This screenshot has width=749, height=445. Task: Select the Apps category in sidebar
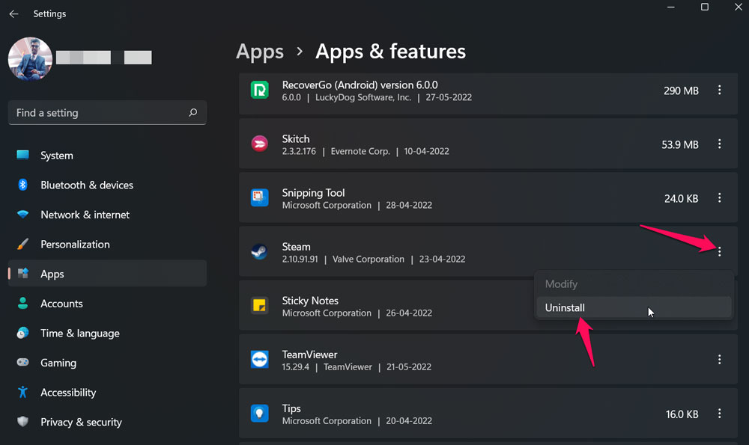107,273
